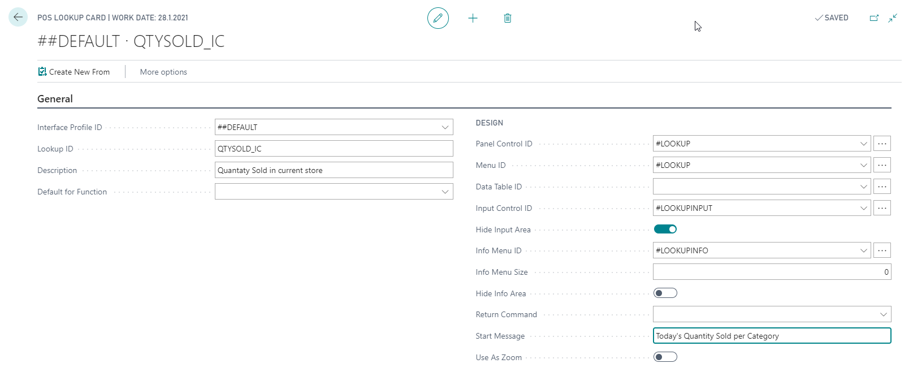Click the plus icon to create new
The height and width of the screenshot is (385, 913).
click(x=473, y=18)
